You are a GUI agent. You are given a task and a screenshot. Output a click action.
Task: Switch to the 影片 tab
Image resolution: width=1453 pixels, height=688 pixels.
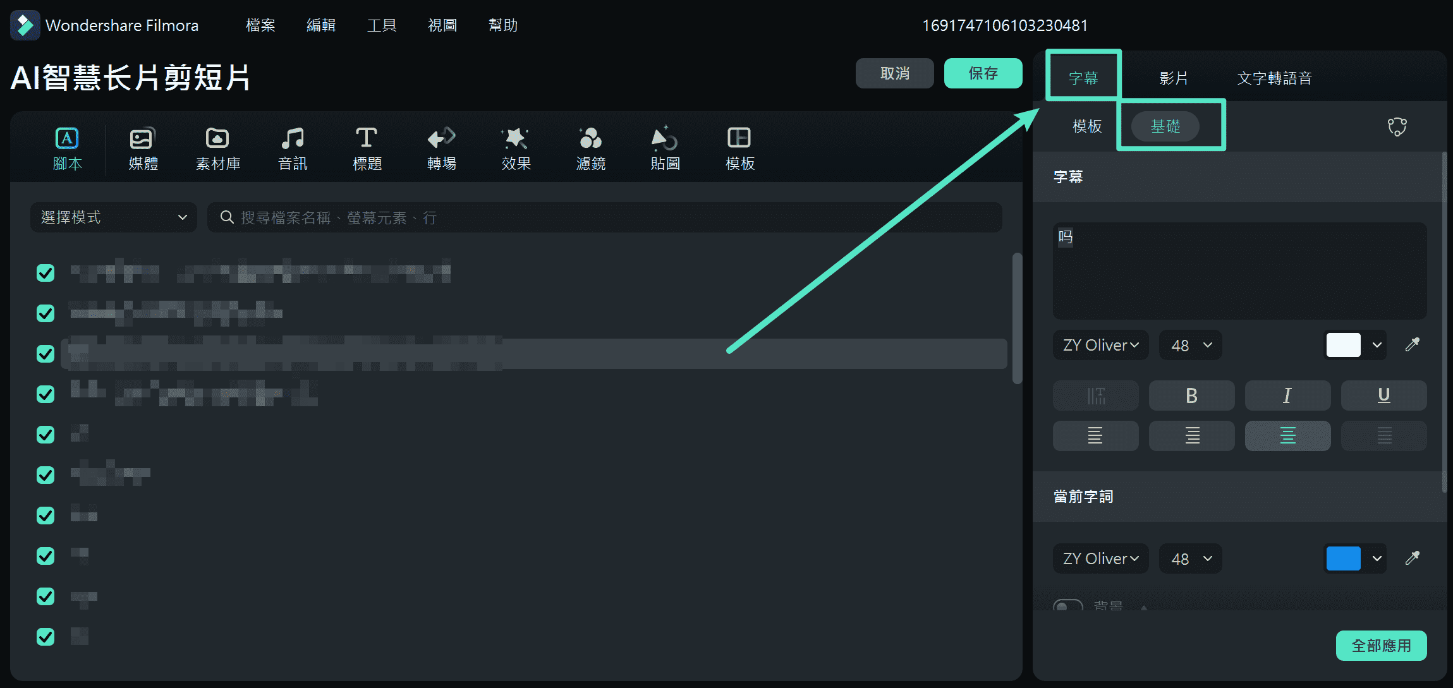pyautogui.click(x=1174, y=78)
